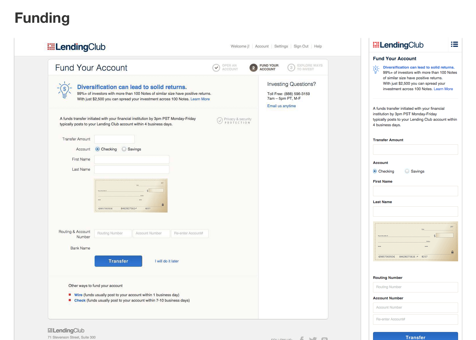Click the gray LendingClub footer logo
This screenshot has width=476, height=340.
[66, 330]
